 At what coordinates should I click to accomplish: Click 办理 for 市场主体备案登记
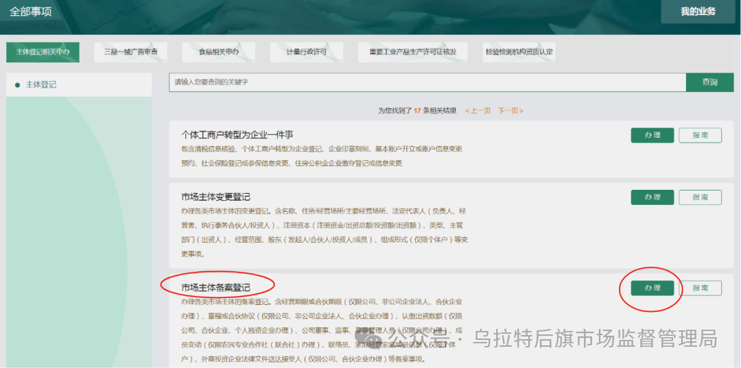tap(652, 288)
